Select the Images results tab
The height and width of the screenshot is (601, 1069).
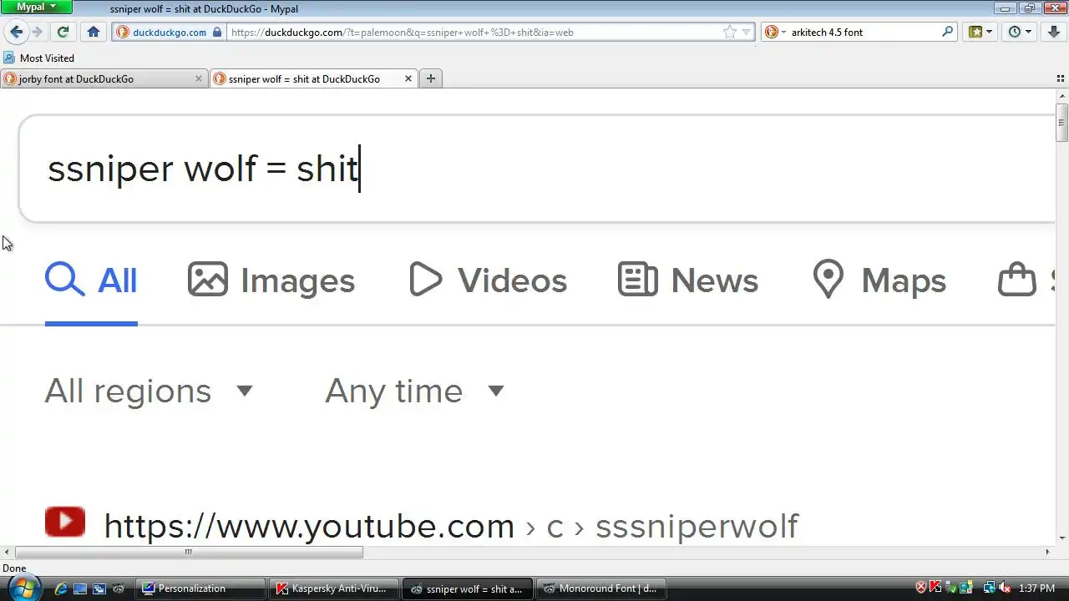pyautogui.click(x=271, y=280)
